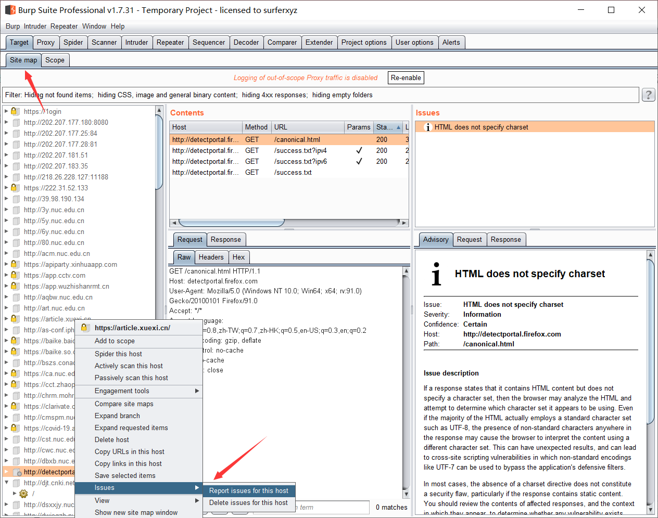Expand the http://aqbw.nuc.edu.cn node

[x=6, y=297]
